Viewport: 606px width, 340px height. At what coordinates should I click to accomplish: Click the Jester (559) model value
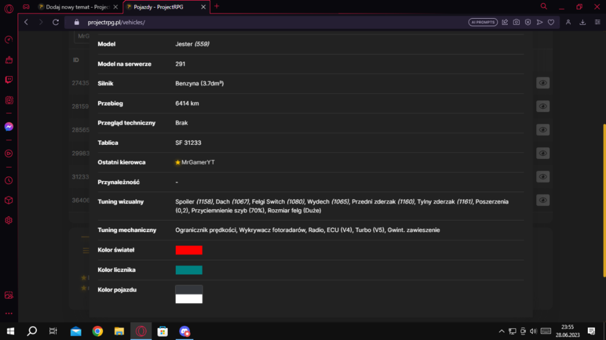point(192,44)
